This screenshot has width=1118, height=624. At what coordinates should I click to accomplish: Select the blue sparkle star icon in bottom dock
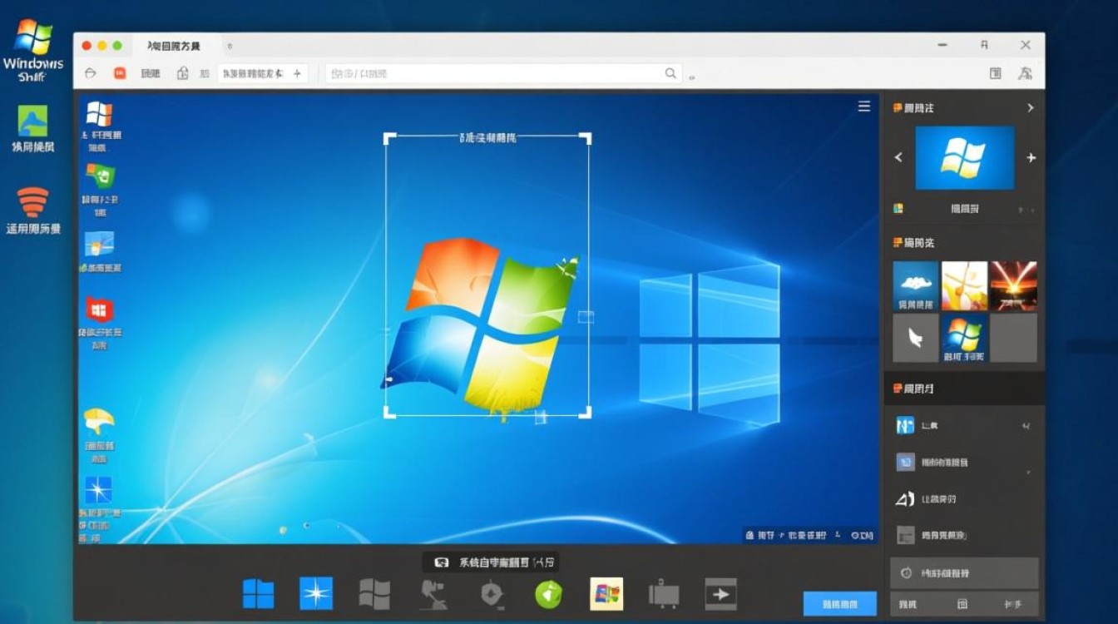(316, 593)
